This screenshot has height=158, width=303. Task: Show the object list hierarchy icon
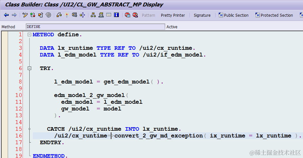click(93, 15)
